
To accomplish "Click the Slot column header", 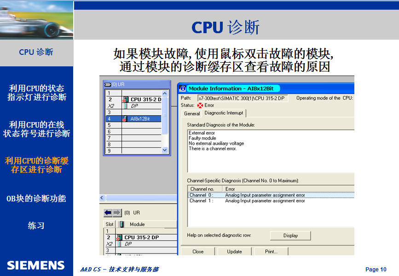I will pos(110,224).
